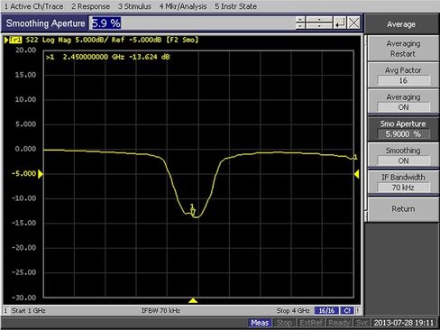Click the large step-down arrow button
Viewport: 440px width, 330px height.
pos(319,26)
